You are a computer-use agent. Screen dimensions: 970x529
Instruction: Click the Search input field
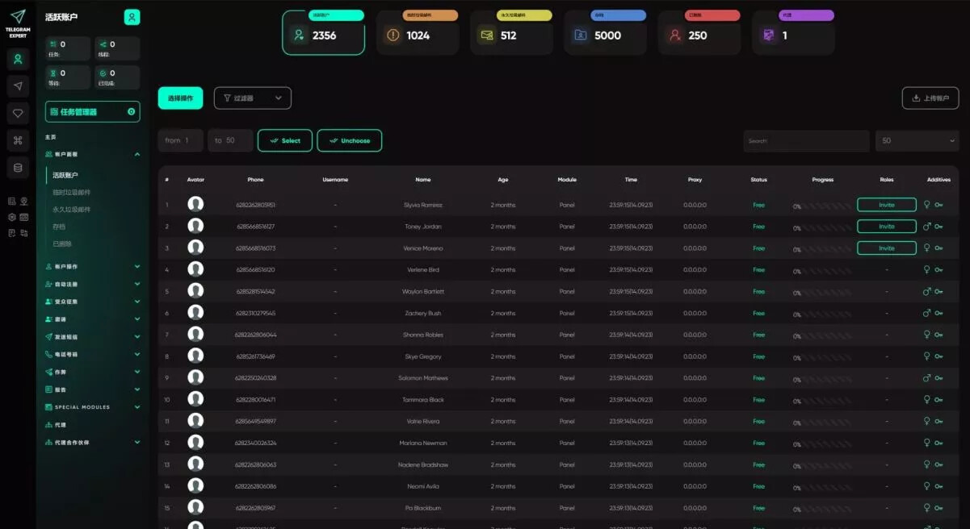pos(805,140)
